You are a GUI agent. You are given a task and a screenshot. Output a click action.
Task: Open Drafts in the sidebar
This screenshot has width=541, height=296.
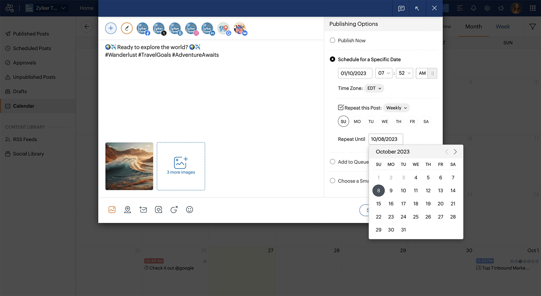20,91
